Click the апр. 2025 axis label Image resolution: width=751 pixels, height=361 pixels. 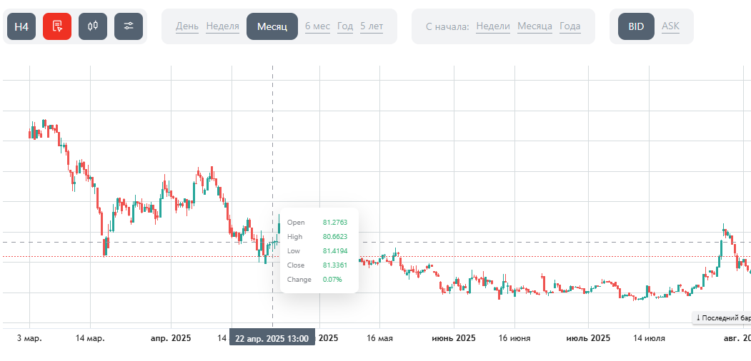(171, 339)
